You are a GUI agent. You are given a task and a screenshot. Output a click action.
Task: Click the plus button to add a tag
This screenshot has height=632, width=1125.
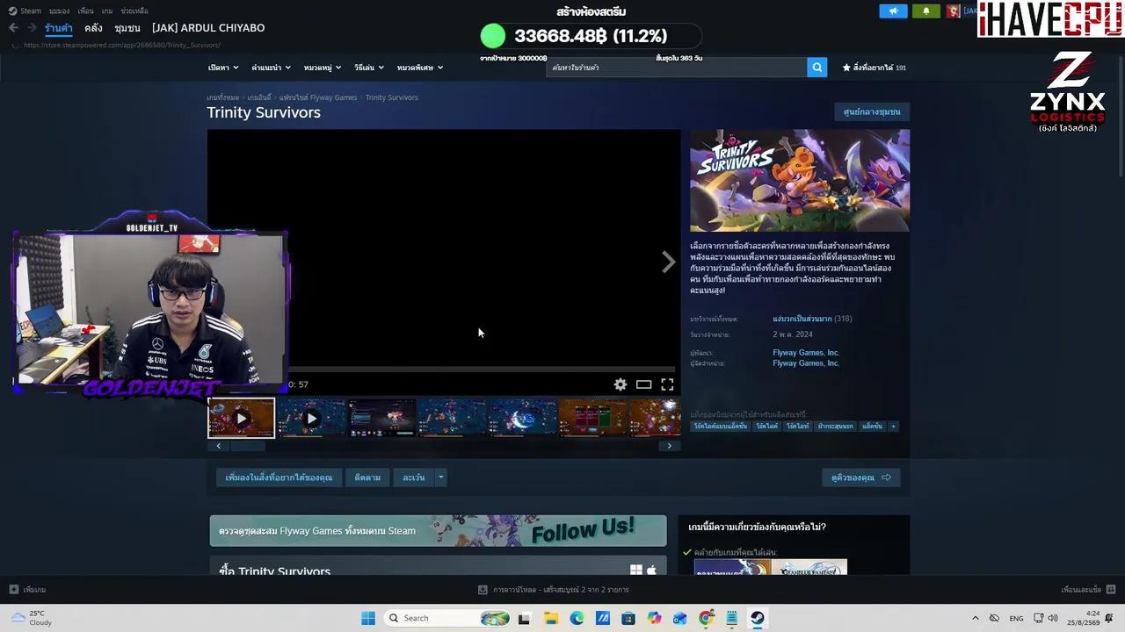point(893,427)
